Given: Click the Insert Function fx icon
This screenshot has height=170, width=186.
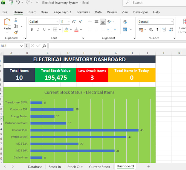Looking at the screenshot, I should pos(44,46).
